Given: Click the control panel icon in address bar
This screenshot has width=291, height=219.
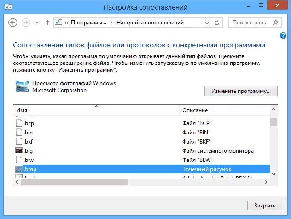Looking at the screenshot, I should pos(58,23).
